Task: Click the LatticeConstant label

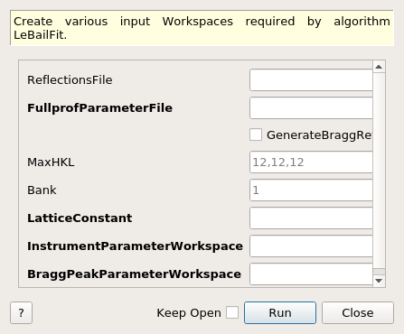Action: 80,218
